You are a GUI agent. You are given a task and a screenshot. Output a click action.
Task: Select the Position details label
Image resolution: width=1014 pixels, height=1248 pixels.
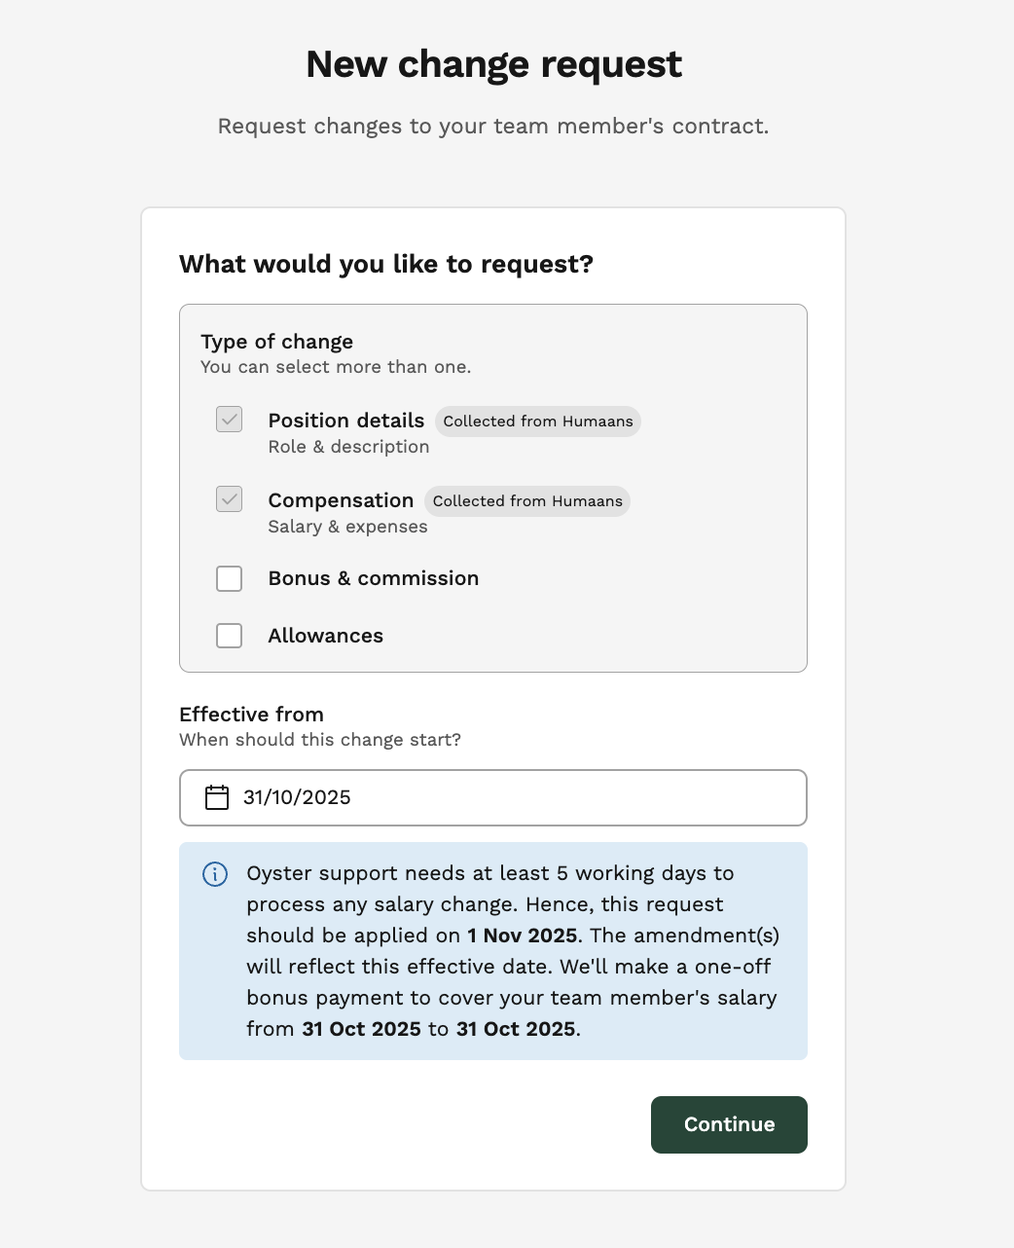pyautogui.click(x=346, y=421)
